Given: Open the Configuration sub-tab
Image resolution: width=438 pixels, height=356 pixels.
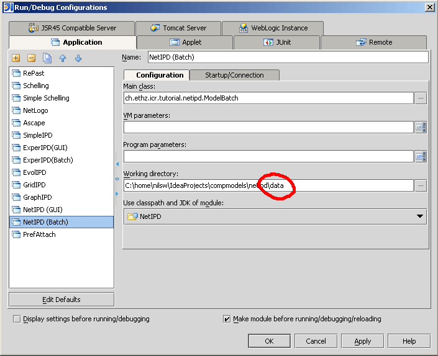Looking at the screenshot, I should click(157, 75).
